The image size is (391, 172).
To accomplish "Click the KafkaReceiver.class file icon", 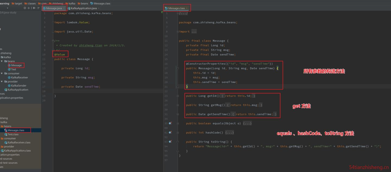I will (x=6, y=142).
